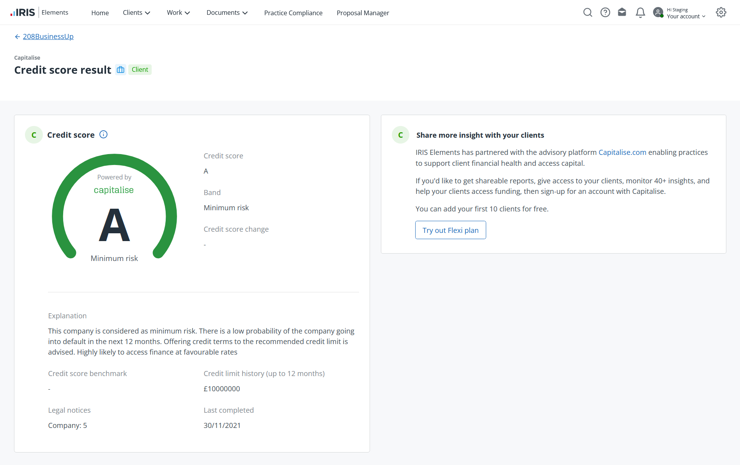Viewport: 740px width, 465px height.
Task: Click the Credit score info icon
Action: [x=103, y=135]
